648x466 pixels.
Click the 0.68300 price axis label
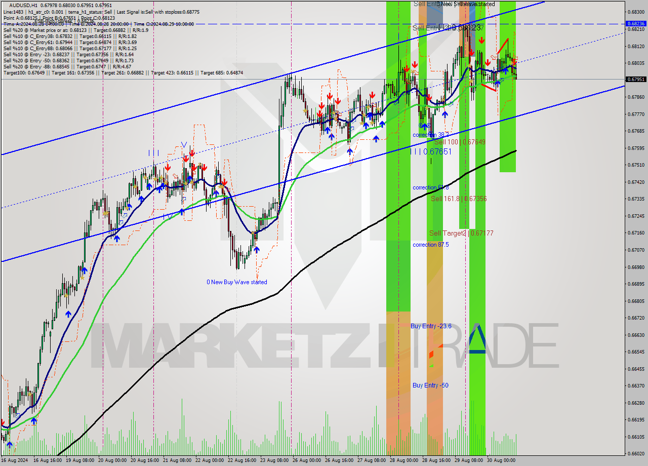[636, 12]
